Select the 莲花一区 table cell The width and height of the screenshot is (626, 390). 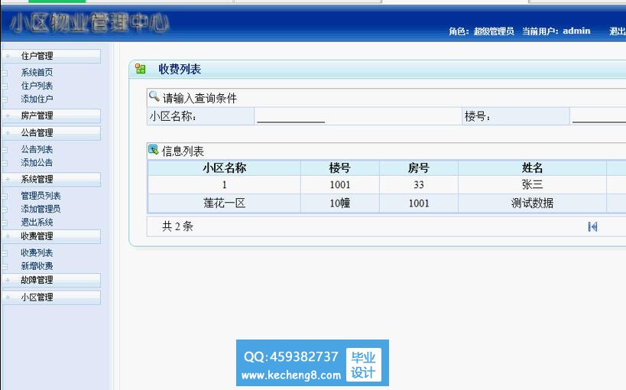click(225, 203)
